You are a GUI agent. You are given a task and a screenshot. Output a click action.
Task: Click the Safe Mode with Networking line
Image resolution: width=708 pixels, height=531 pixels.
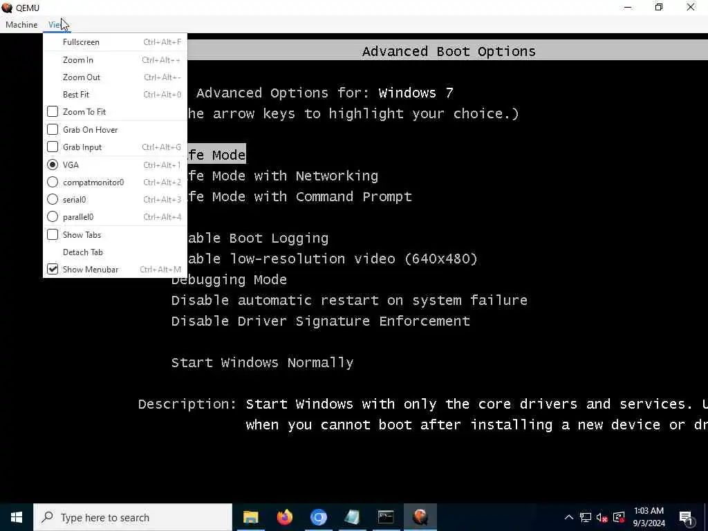[x=282, y=176]
